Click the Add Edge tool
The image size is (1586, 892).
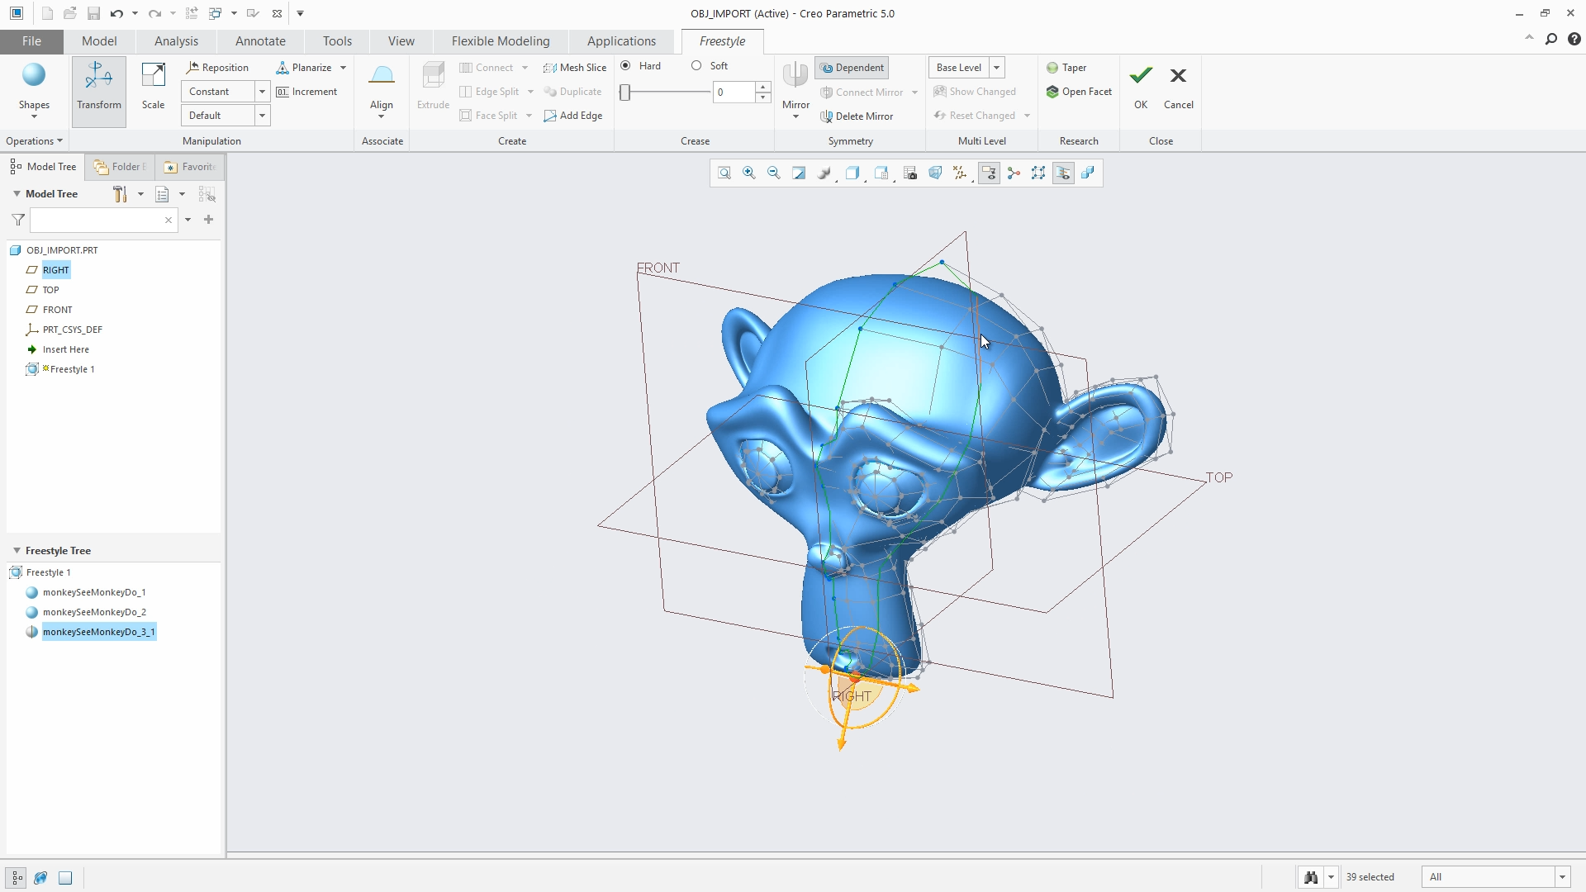573,116
